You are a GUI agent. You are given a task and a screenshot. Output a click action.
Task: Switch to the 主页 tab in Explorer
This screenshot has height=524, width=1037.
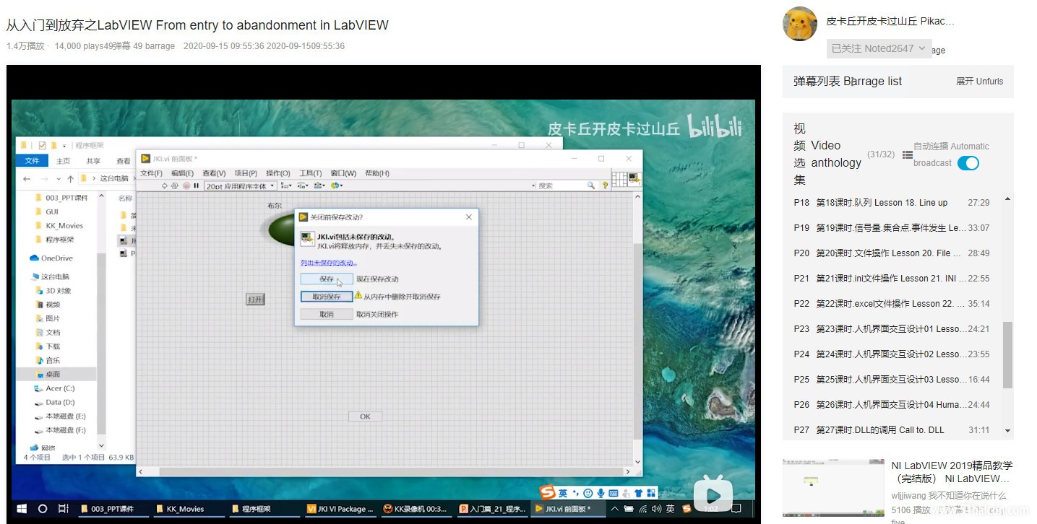point(64,161)
